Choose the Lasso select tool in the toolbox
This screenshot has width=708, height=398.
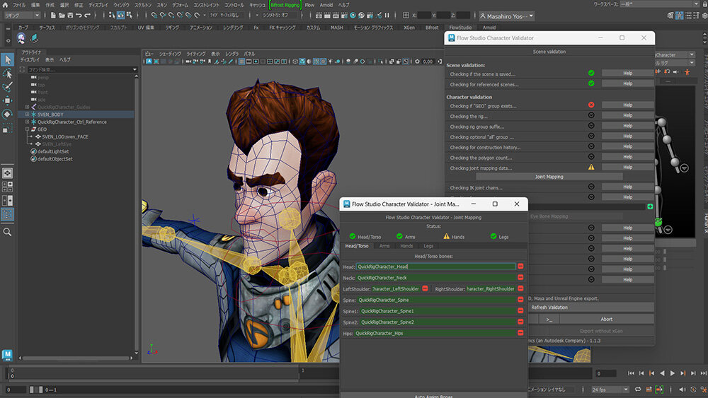coord(7,74)
